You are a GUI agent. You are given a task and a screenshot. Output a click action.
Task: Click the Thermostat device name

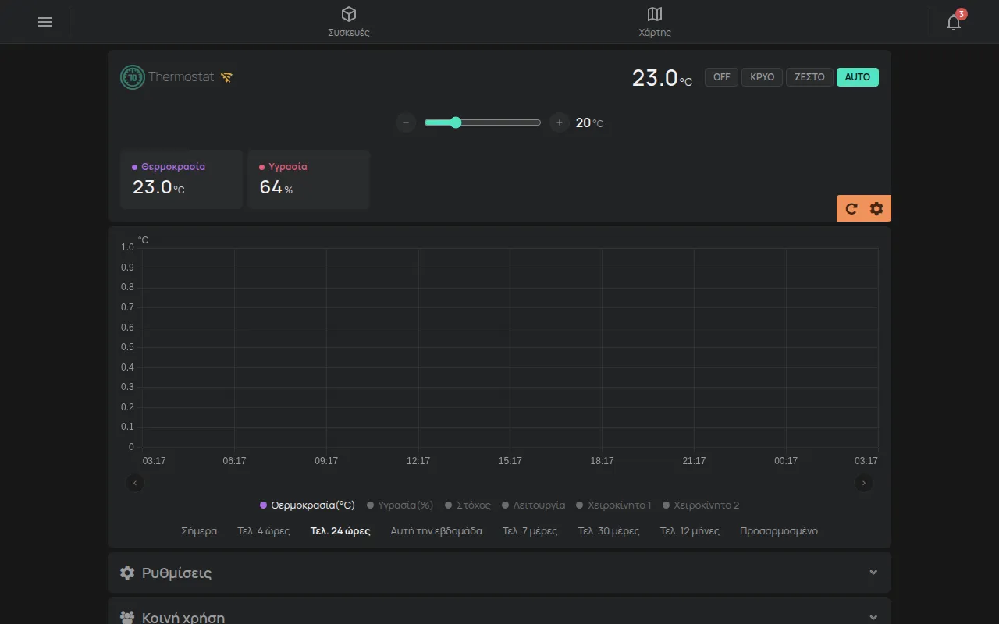pos(181,77)
